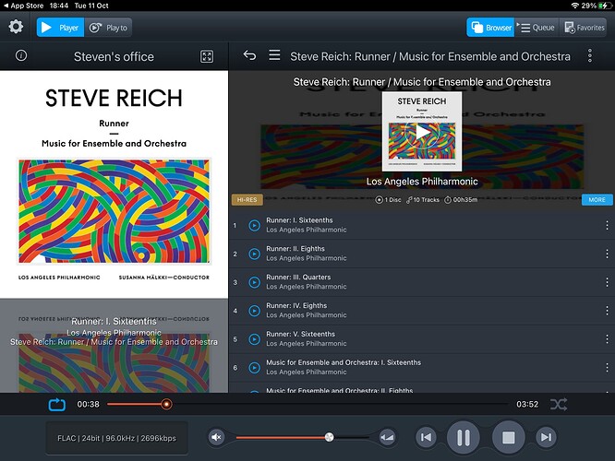Skip to previous track
Image resolution: width=615 pixels, height=461 pixels.
(x=426, y=437)
